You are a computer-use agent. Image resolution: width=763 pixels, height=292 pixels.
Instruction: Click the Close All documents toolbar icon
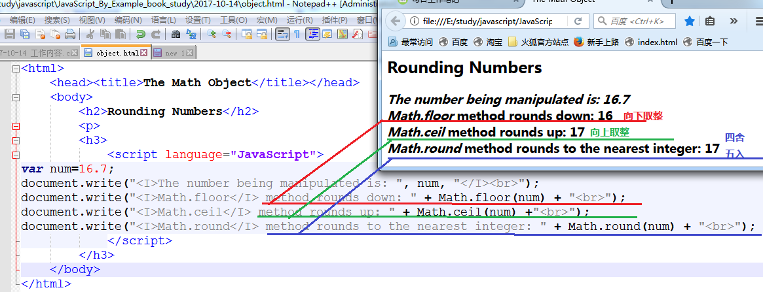(x=55, y=34)
